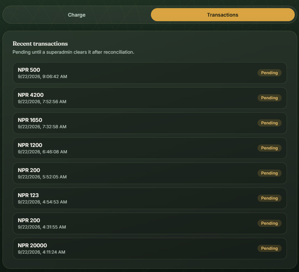Screen dimensions: 299x272
Task: Select the NPR 1650 amount
Action: tap(30, 120)
